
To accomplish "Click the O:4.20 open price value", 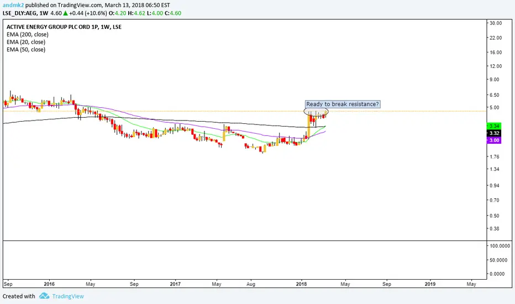I will coord(117,13).
